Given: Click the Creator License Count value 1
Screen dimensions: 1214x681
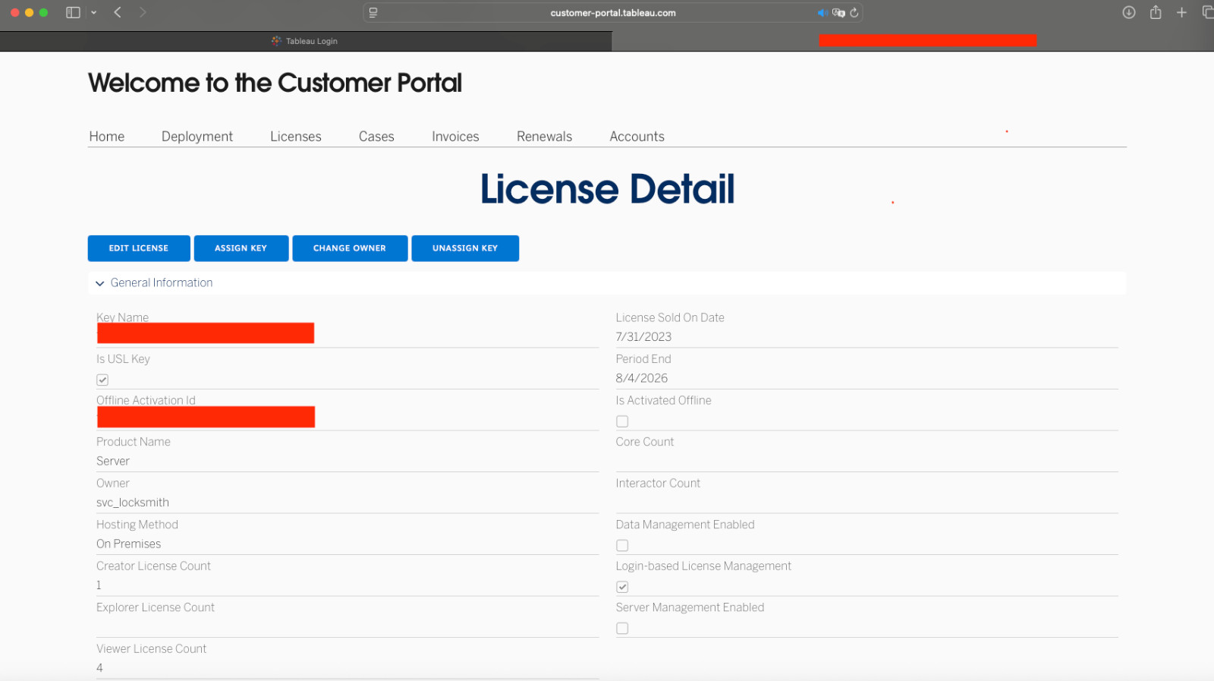Looking at the screenshot, I should (99, 585).
